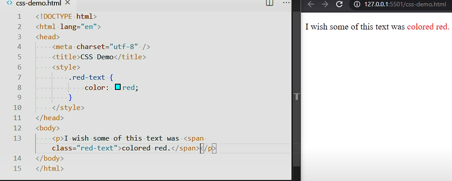Click the 'color:' property name
The width and height of the screenshot is (452, 181).
coord(97,88)
